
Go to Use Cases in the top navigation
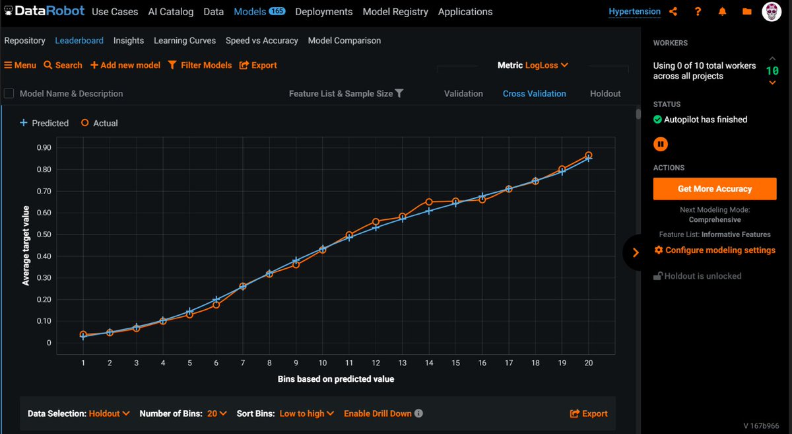(115, 12)
